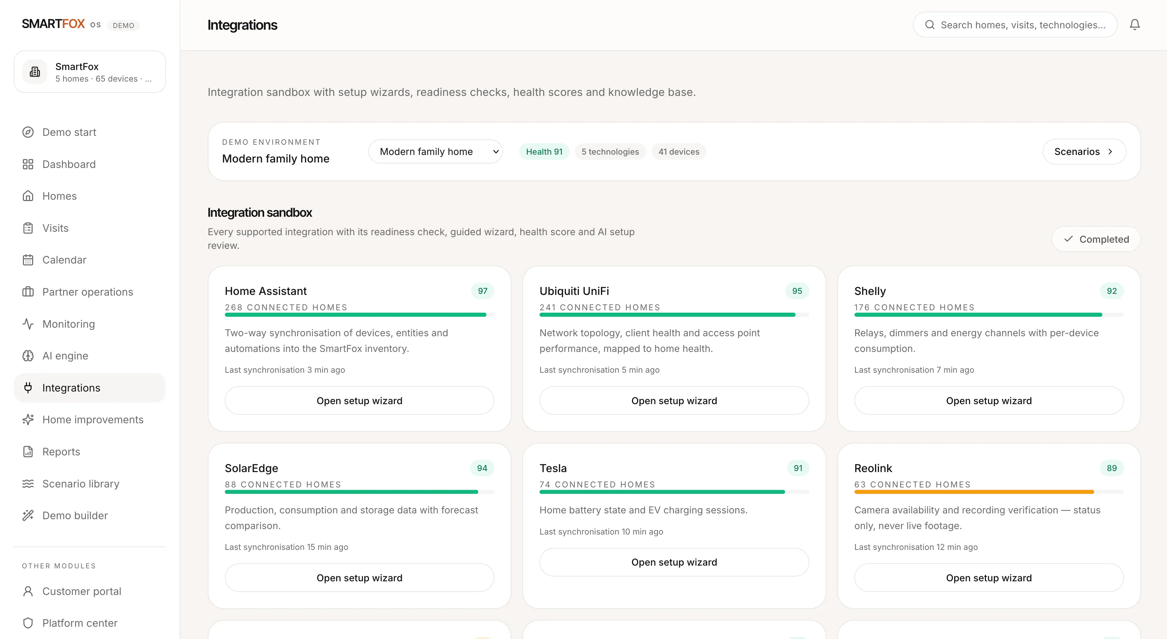This screenshot has height=639, width=1167.
Task: Click the Scenario library waves icon
Action: [x=28, y=484]
